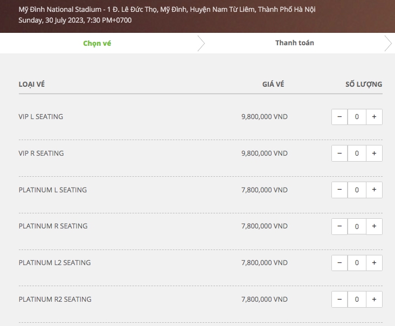Click plus button for VIP R SEATING
The image size is (395, 326).
(374, 154)
